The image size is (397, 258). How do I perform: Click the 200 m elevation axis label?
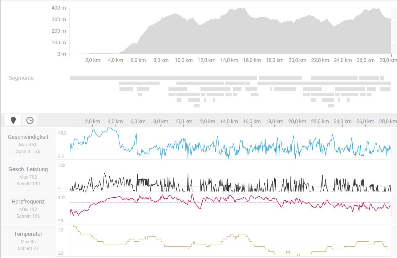click(59, 31)
